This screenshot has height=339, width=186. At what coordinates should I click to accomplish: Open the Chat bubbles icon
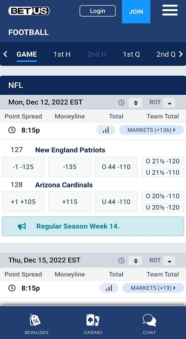click(x=149, y=320)
